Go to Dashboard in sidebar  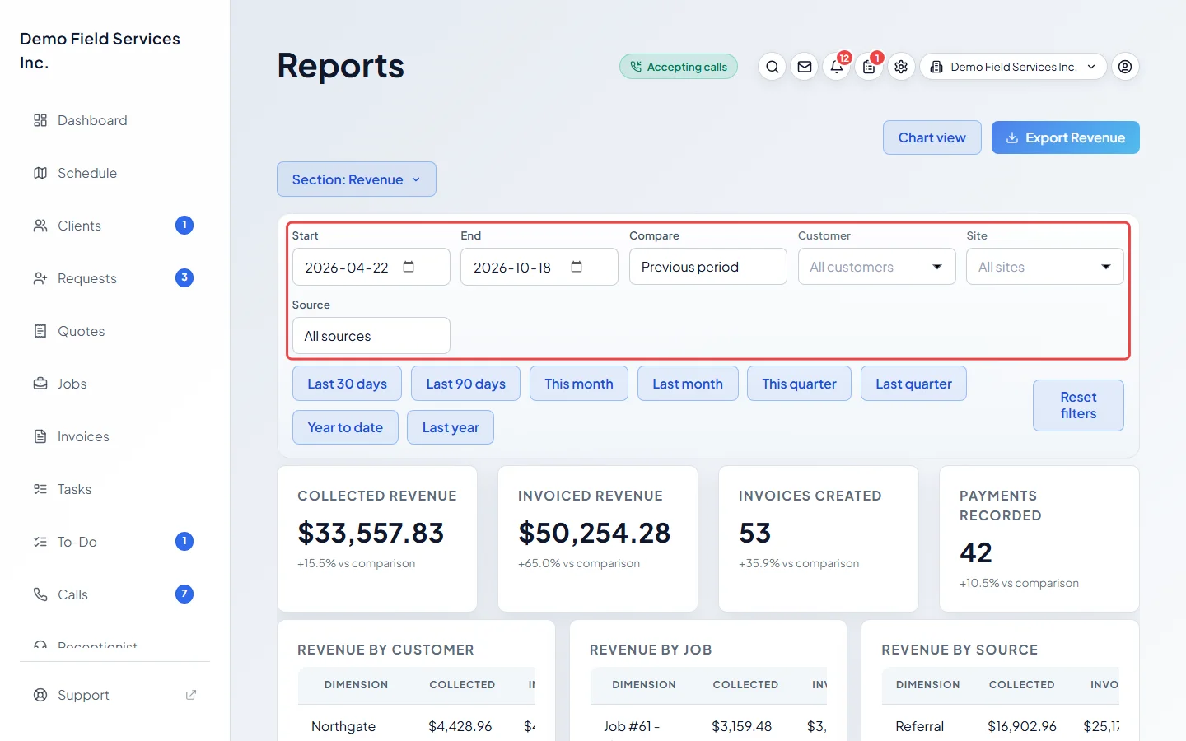(x=114, y=120)
